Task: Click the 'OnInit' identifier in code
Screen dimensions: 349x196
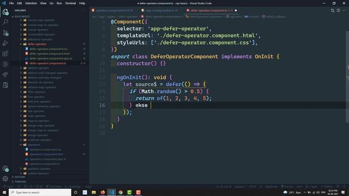Action: click(264, 57)
